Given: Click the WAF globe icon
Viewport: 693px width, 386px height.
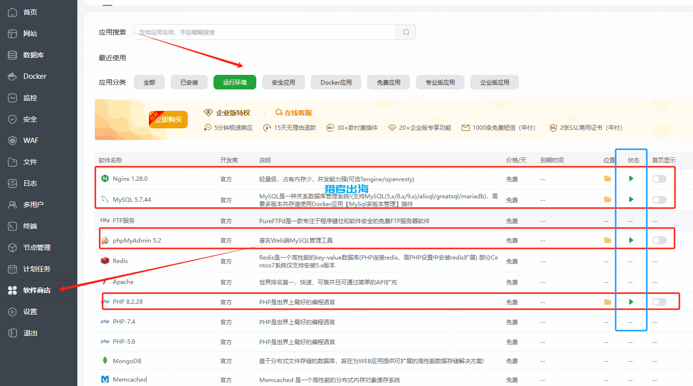Looking at the screenshot, I should click(x=13, y=140).
